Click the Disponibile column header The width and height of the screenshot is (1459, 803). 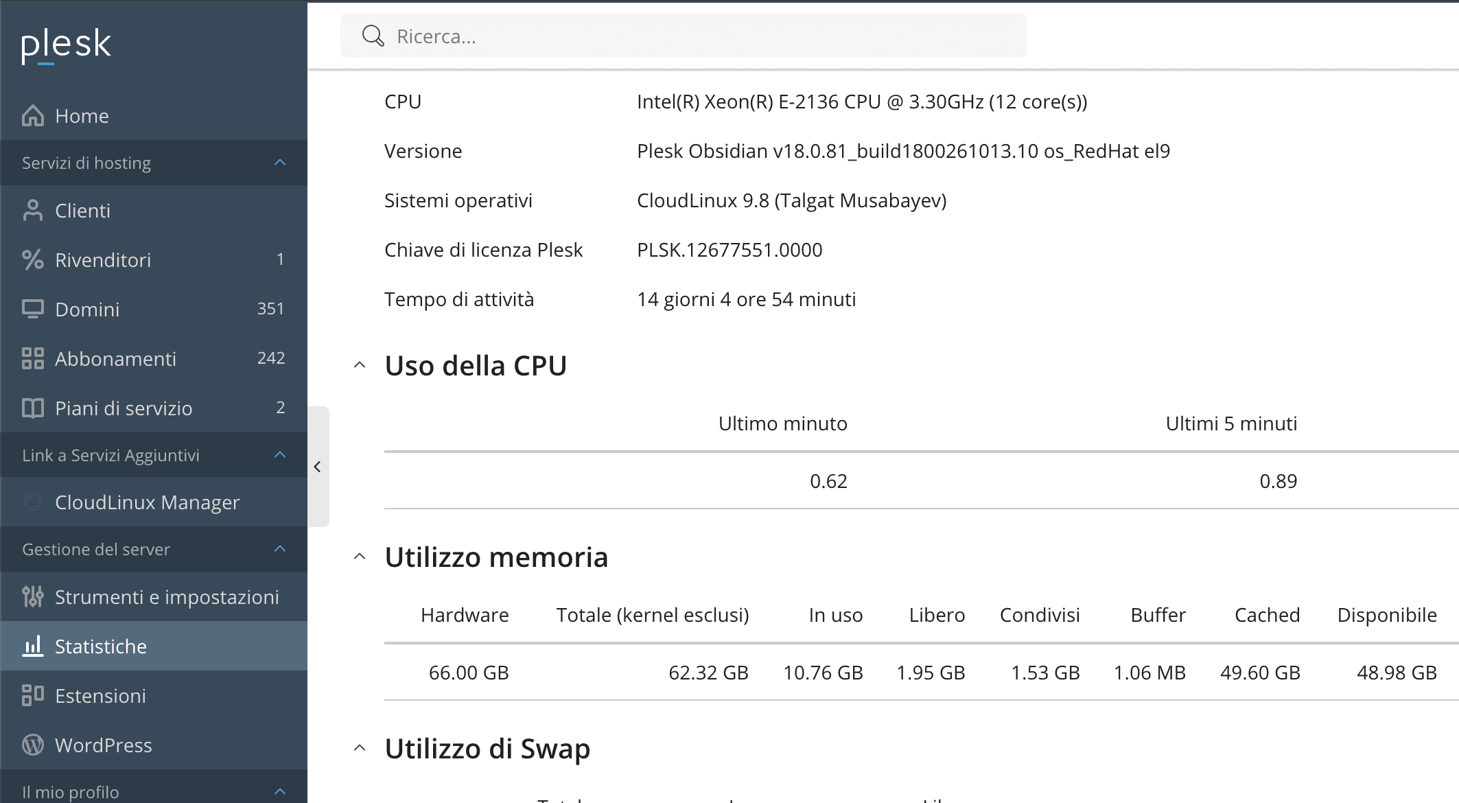click(1387, 615)
